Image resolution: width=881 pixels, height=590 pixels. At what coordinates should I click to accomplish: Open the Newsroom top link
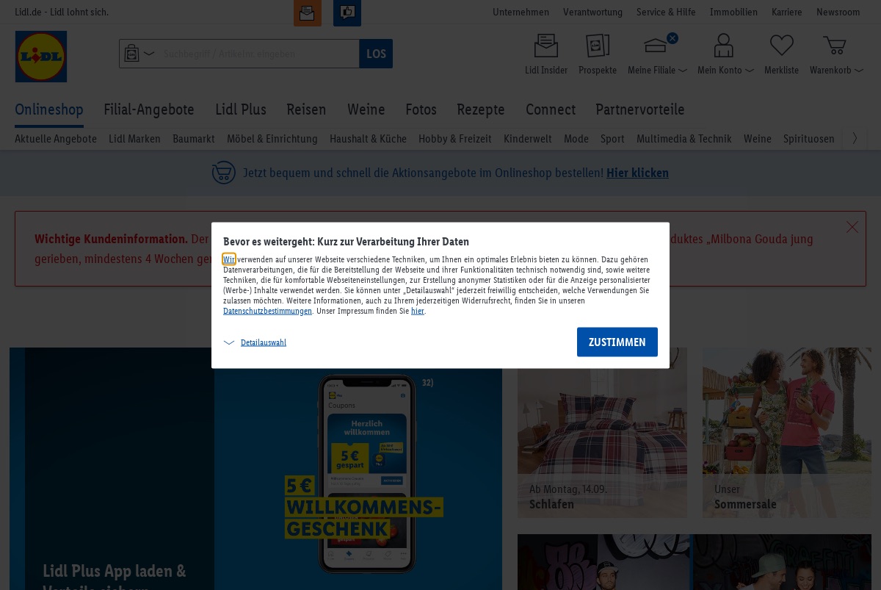pos(838,12)
